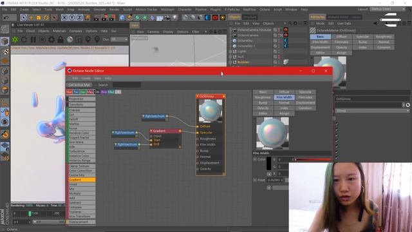Click the Camera object icon in toolbar
412x232 pixels.
click(x=167, y=17)
